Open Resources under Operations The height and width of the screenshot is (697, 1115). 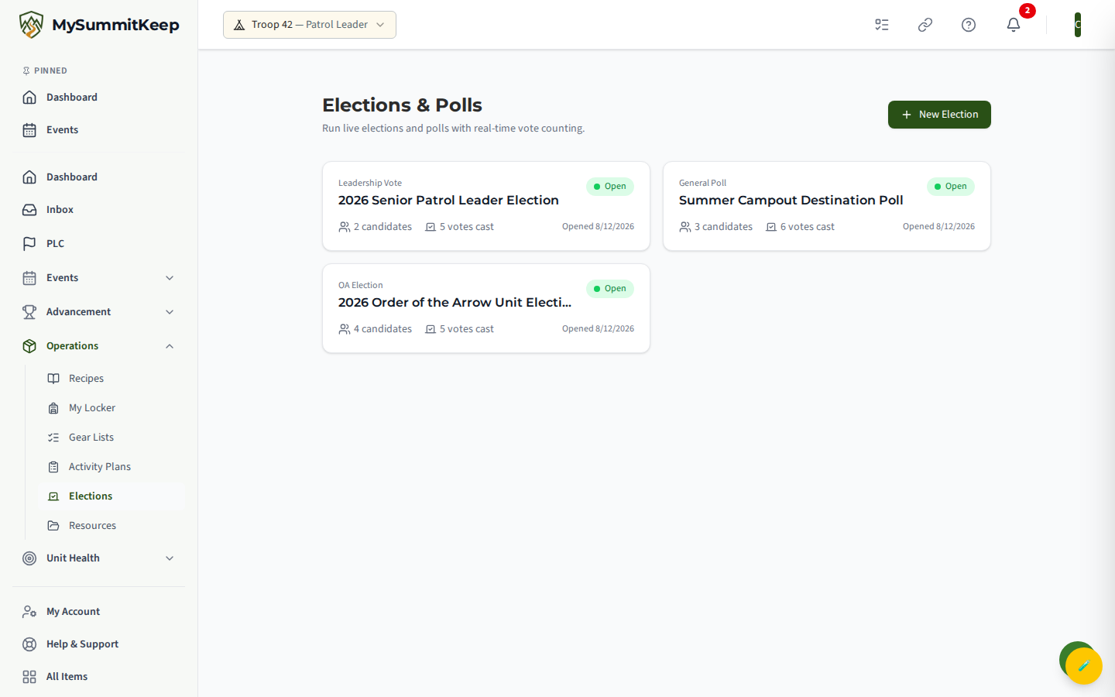tap(111, 526)
